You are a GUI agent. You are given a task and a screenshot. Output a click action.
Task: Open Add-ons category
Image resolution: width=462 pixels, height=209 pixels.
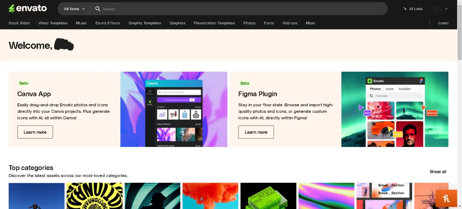click(x=290, y=23)
